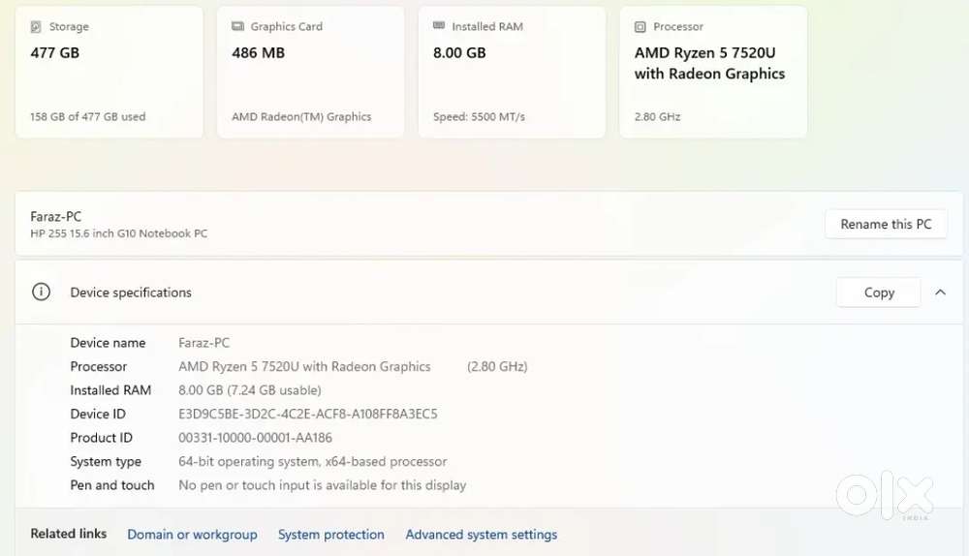Open Advanced system settings link
Viewport: 969px width, 556px height.
[482, 535]
